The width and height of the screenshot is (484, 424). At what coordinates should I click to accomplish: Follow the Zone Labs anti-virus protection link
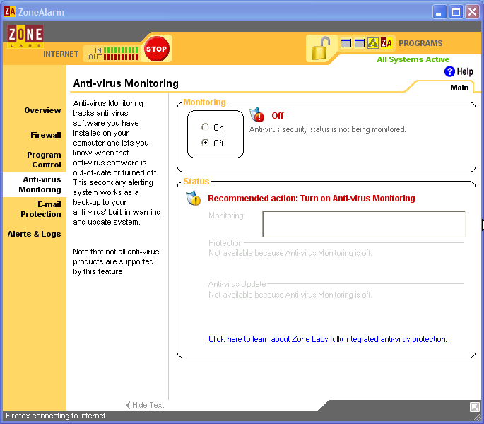tap(328, 339)
